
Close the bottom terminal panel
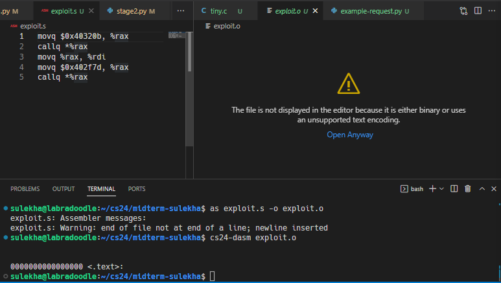493,188
